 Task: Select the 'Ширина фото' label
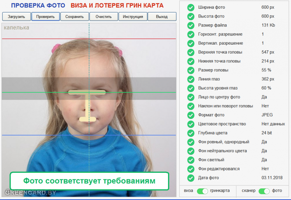pyautogui.click(x=211, y=7)
